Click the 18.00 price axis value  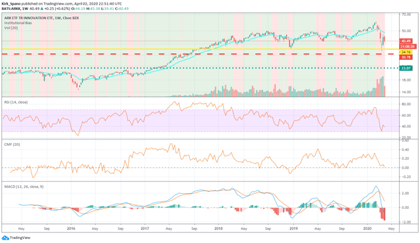[x=406, y=80]
